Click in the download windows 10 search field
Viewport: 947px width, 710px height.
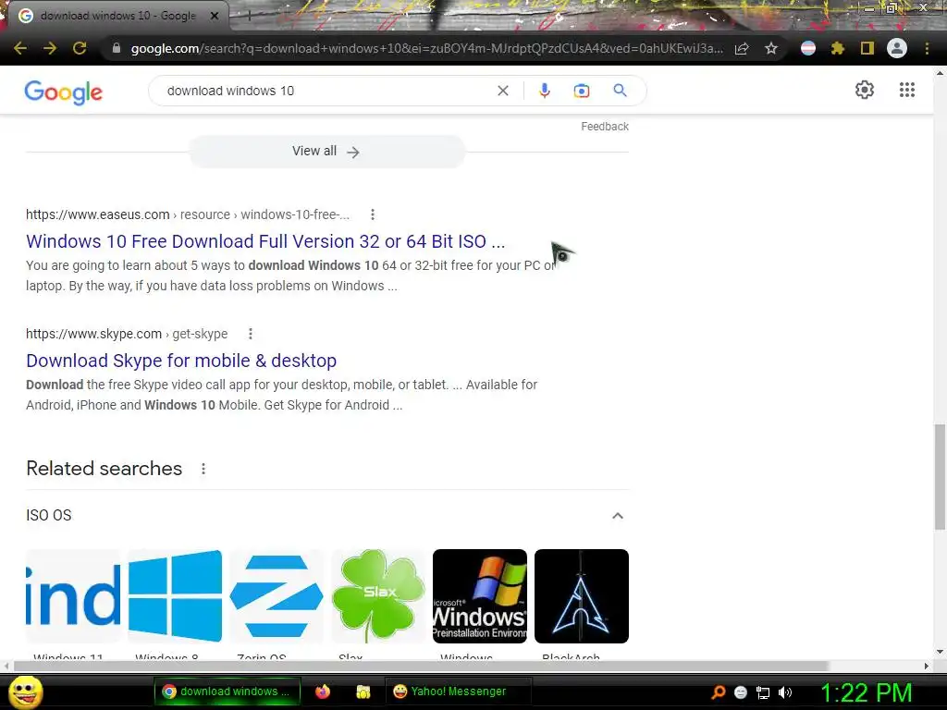click(x=326, y=91)
